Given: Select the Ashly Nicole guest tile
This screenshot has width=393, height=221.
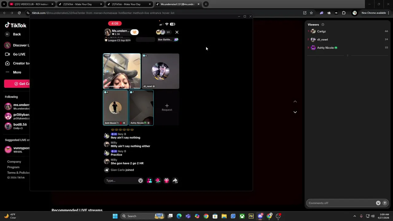Looking at the screenshot, I should 141,108.
